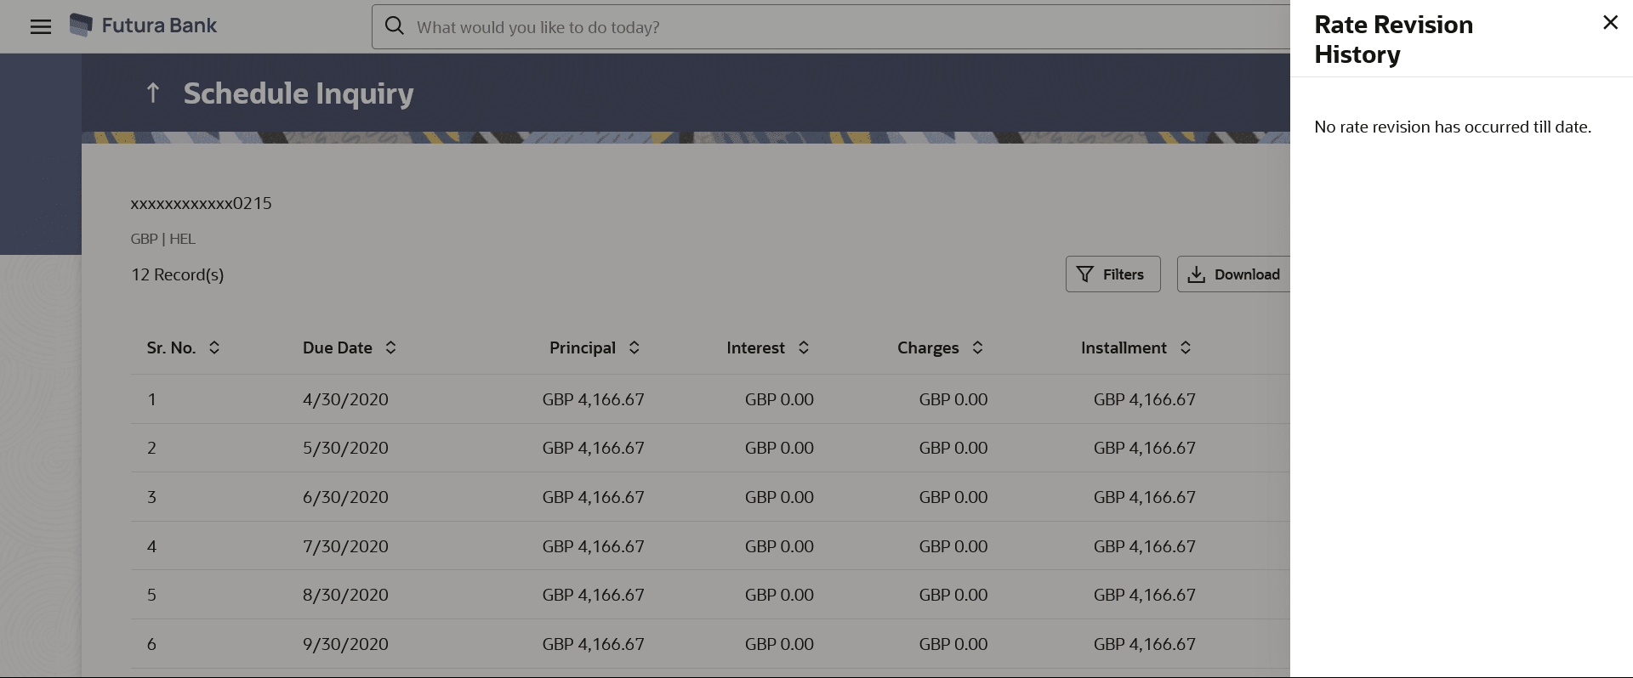Screen dimensions: 1633x678
Task: Click the Download button
Action: coord(1233,274)
